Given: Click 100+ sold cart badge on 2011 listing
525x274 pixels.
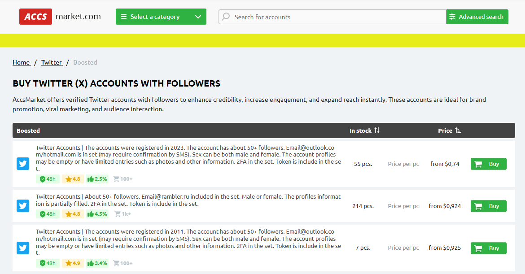Looking at the screenshot, I should [x=123, y=263].
